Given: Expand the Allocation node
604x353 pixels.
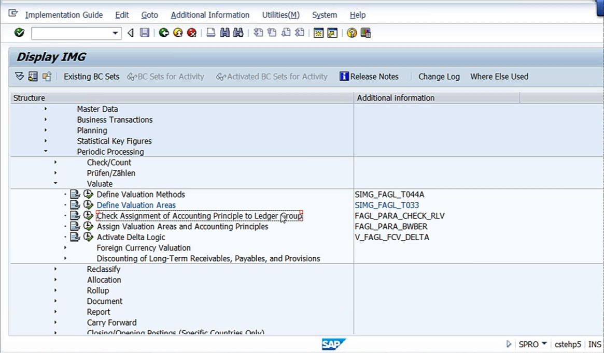Looking at the screenshot, I should click(x=55, y=280).
